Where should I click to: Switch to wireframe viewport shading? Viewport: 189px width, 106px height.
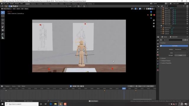(147, 9)
